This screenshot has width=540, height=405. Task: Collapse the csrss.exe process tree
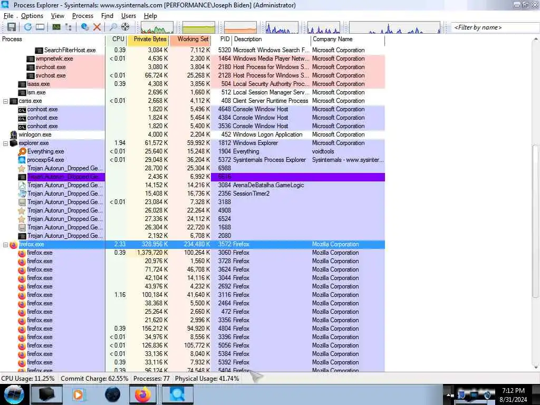tap(5, 101)
